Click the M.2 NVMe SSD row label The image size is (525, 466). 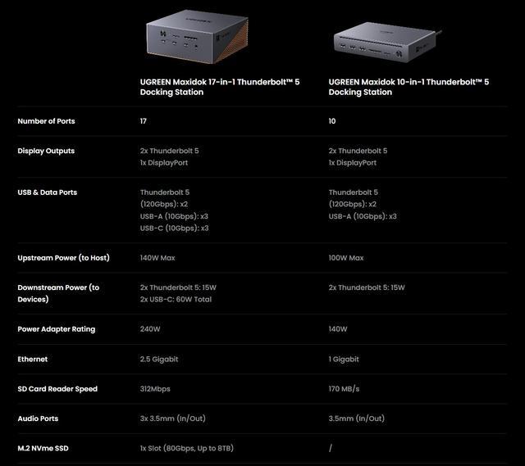click(47, 448)
